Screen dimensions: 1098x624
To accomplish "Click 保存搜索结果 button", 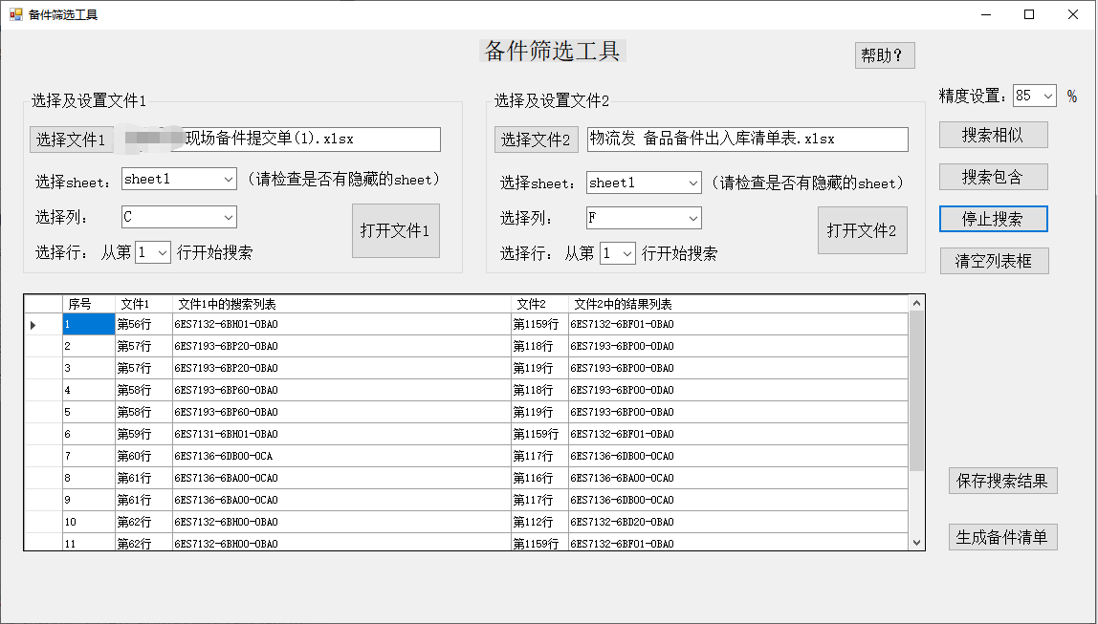I will tap(1002, 481).
